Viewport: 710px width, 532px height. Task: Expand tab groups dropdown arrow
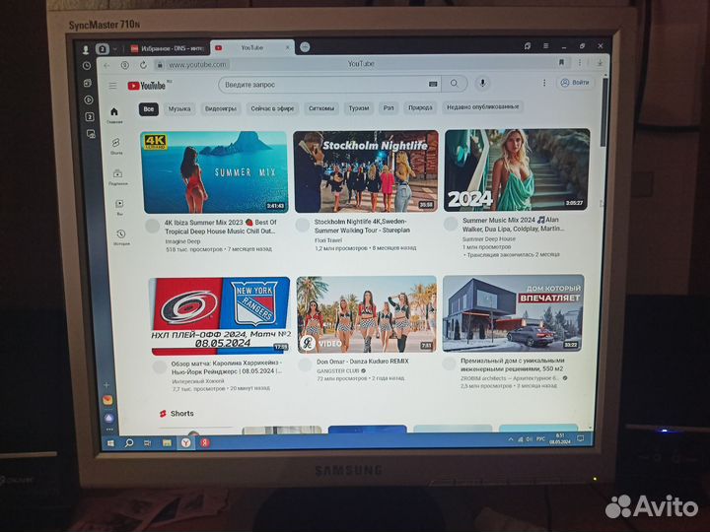point(115,49)
